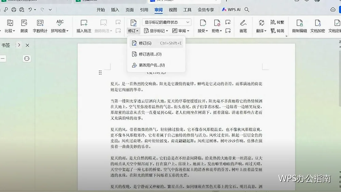Click paragraph beginning 夏天的风
The height and width of the screenshot is (192, 341).
click(186, 138)
